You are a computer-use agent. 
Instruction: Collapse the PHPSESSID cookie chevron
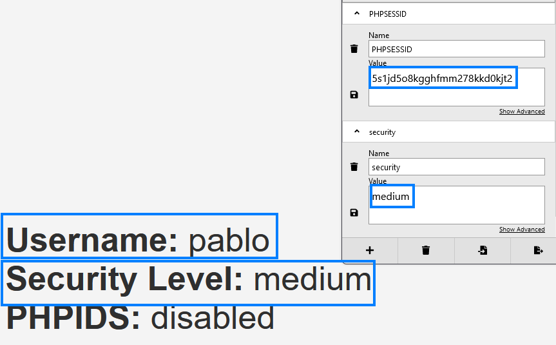click(357, 13)
